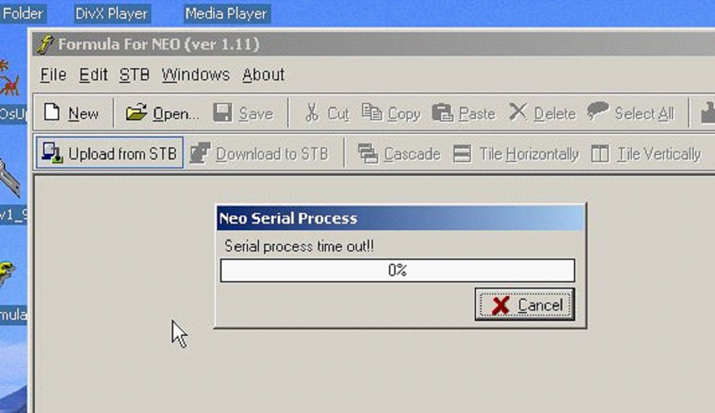Viewport: 715px width, 413px height.
Task: Open a file with the Open folder icon
Action: coord(137,113)
